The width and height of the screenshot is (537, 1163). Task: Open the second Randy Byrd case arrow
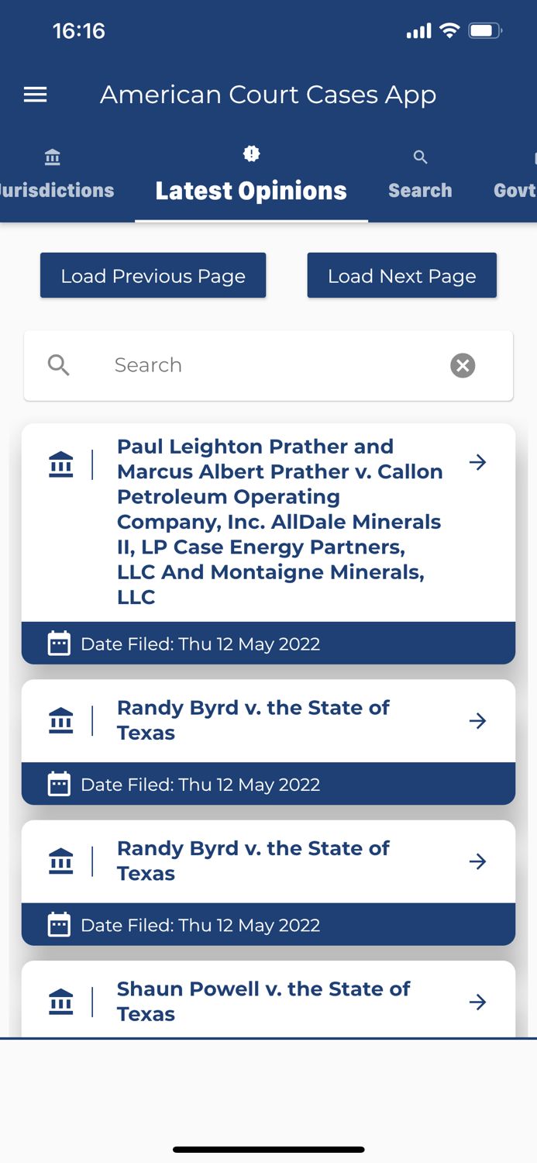[x=478, y=861]
